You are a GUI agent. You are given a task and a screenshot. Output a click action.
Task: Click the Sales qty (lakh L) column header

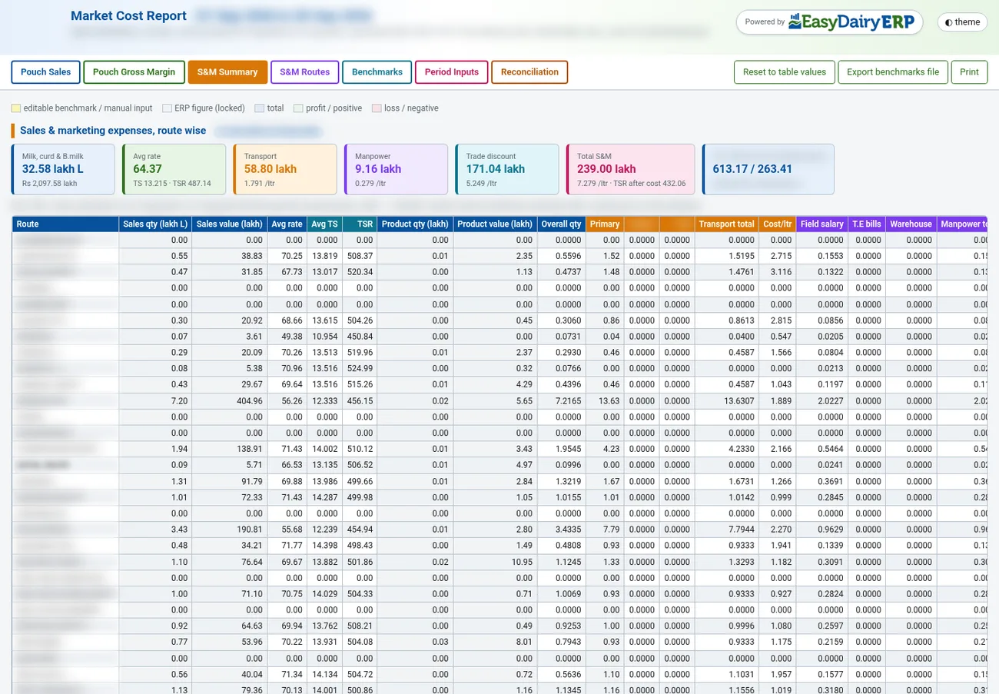click(x=155, y=224)
